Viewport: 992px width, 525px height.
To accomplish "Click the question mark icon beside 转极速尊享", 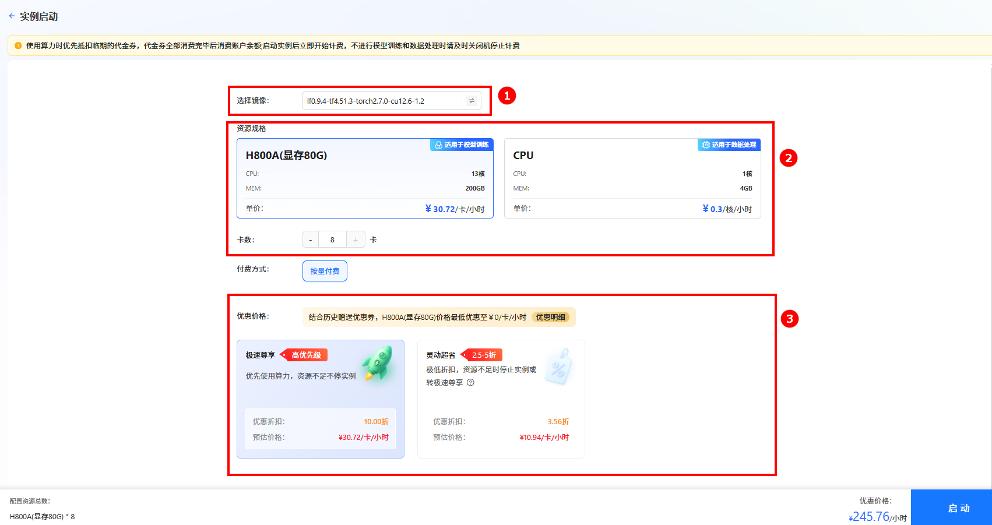I will (470, 383).
